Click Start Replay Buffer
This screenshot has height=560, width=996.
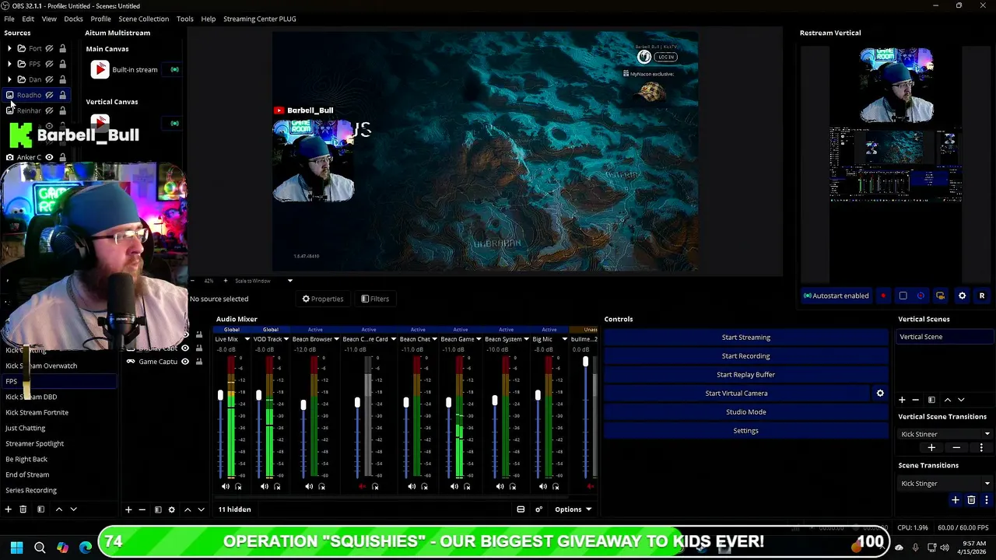[746, 375]
